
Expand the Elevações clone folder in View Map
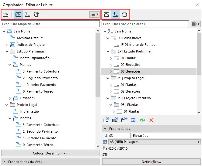click(x=10, y=98)
